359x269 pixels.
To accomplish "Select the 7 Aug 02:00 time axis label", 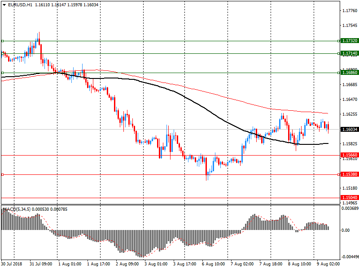I will pos(242,264).
